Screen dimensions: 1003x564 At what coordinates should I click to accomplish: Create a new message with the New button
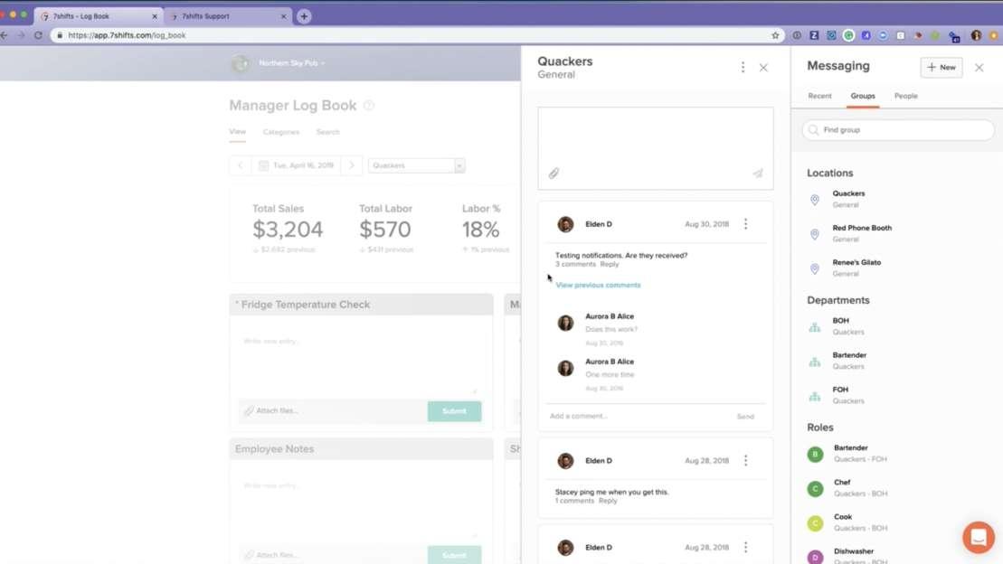[x=941, y=67]
